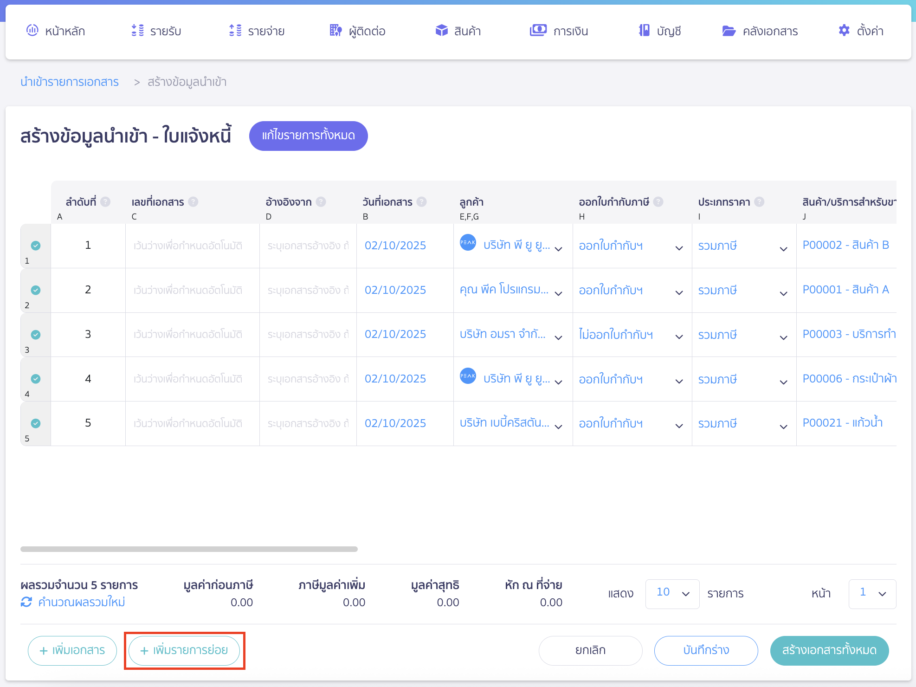Open the ตั้งค่า settings gear icon
The width and height of the screenshot is (916, 687).
coord(844,31)
